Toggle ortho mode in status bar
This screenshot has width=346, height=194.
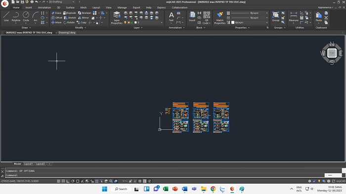(68, 181)
